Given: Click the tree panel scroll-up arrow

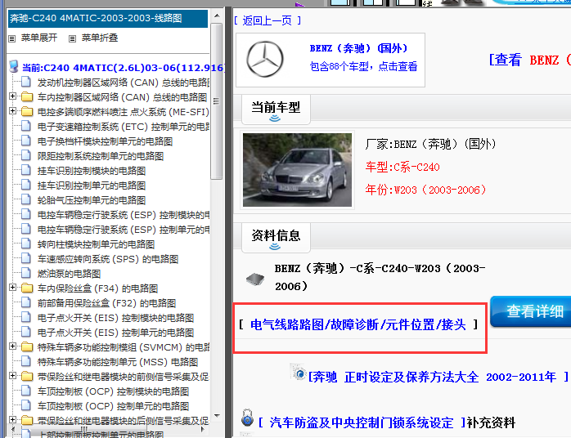Looking at the screenshot, I should pos(217,16).
